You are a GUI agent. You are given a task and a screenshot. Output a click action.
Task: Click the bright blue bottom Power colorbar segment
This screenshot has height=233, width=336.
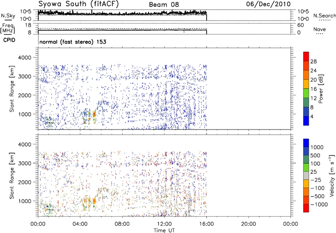tap(306, 121)
